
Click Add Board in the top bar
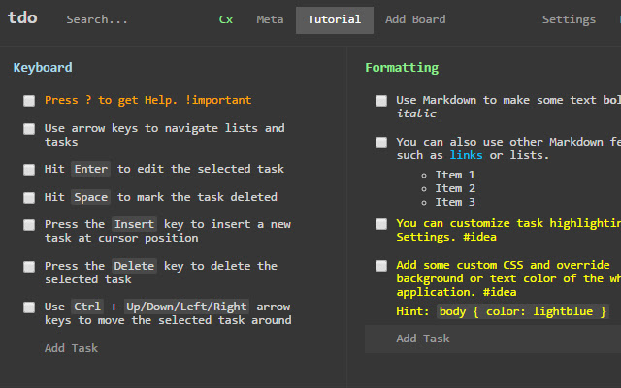point(415,19)
